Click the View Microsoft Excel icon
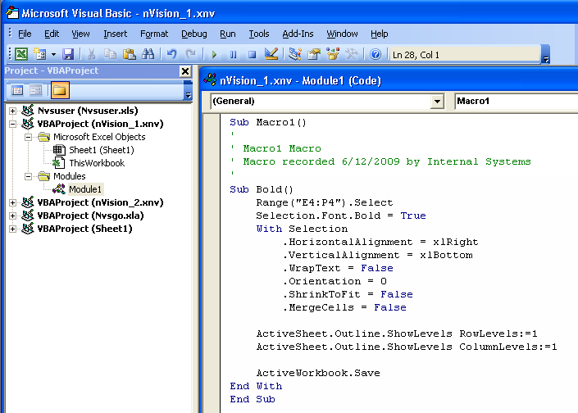 pos(21,55)
